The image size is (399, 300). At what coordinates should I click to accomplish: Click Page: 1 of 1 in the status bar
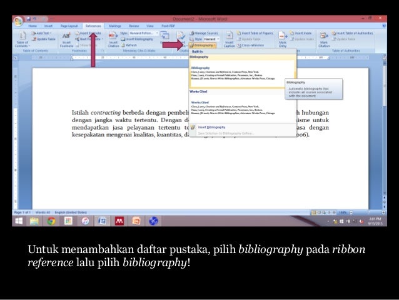[x=23, y=212]
